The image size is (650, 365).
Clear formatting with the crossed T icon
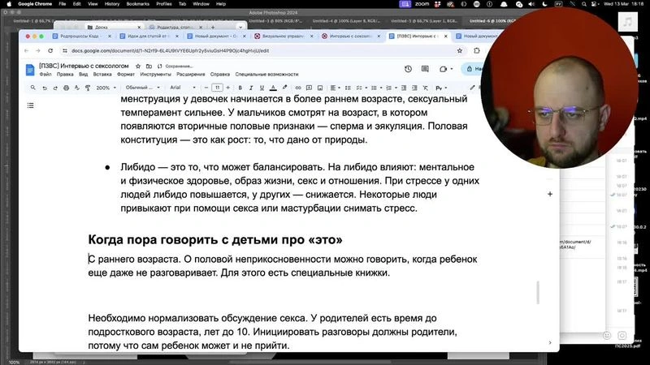click(425, 88)
